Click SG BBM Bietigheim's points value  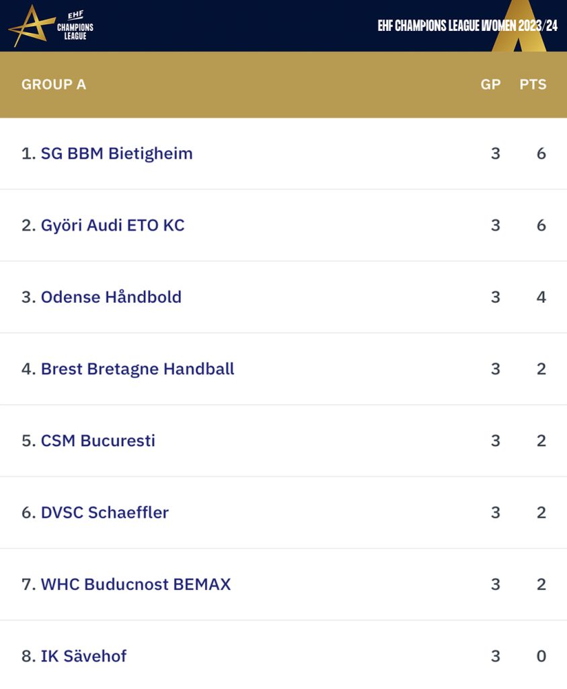coord(541,154)
